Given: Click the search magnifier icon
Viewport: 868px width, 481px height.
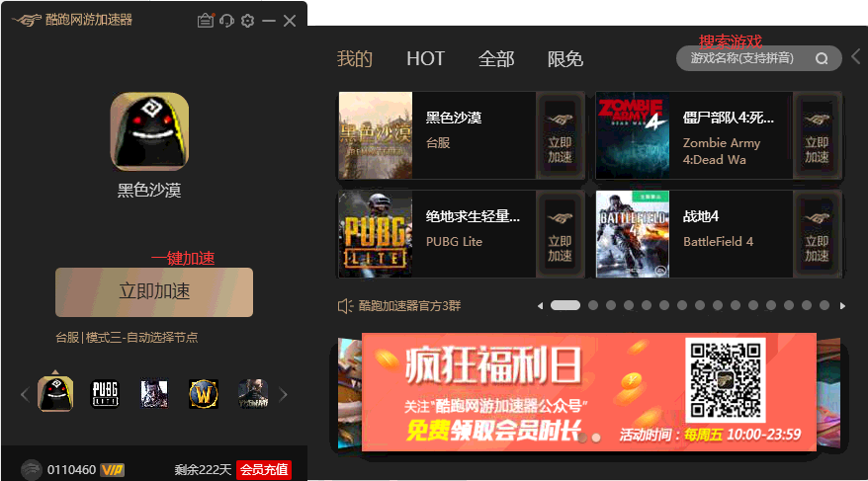Looking at the screenshot, I should coord(823,58).
